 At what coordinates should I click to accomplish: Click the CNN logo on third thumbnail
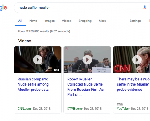122,68
